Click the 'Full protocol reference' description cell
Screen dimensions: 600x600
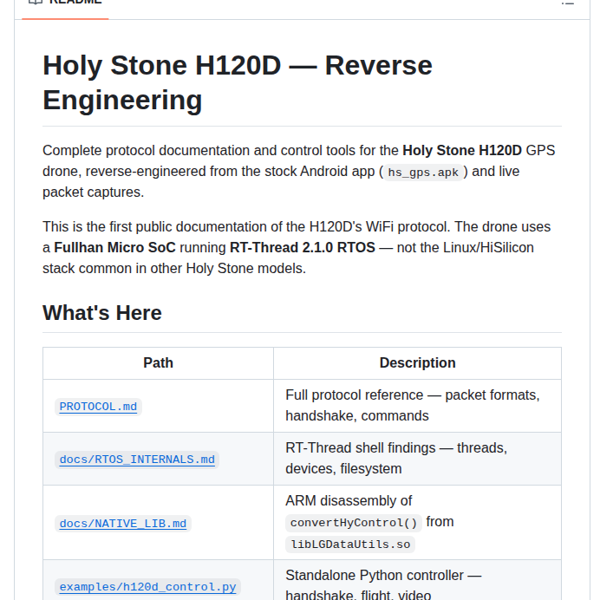[x=417, y=406]
